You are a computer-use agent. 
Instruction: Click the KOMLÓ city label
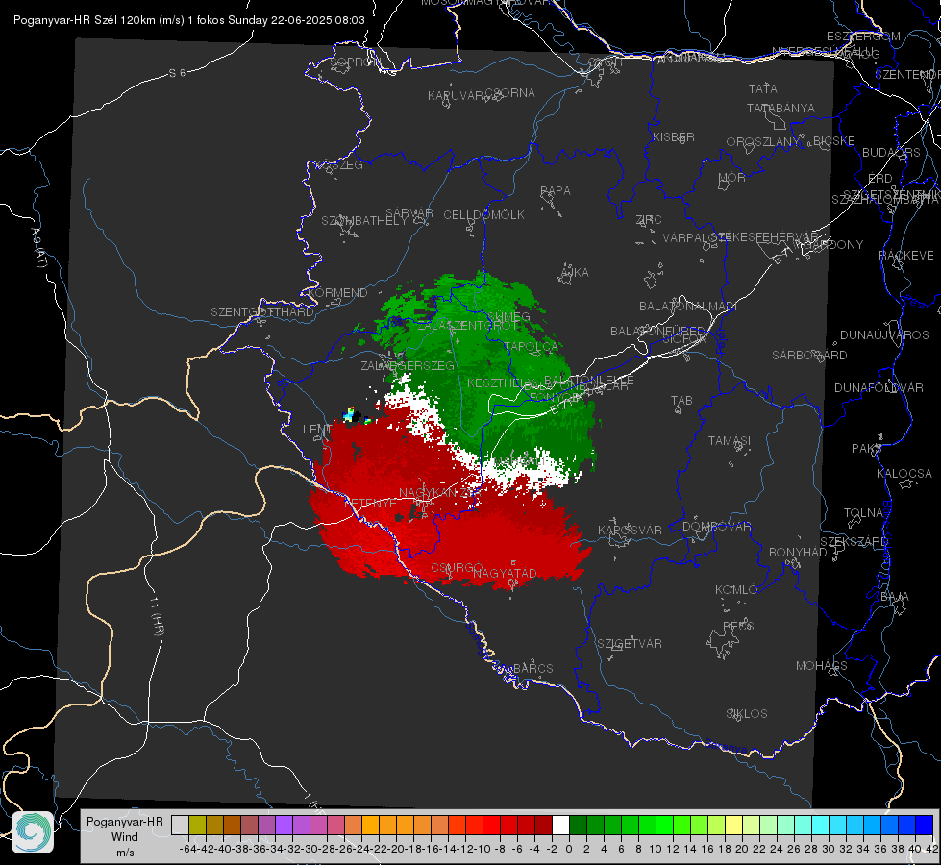click(x=736, y=590)
